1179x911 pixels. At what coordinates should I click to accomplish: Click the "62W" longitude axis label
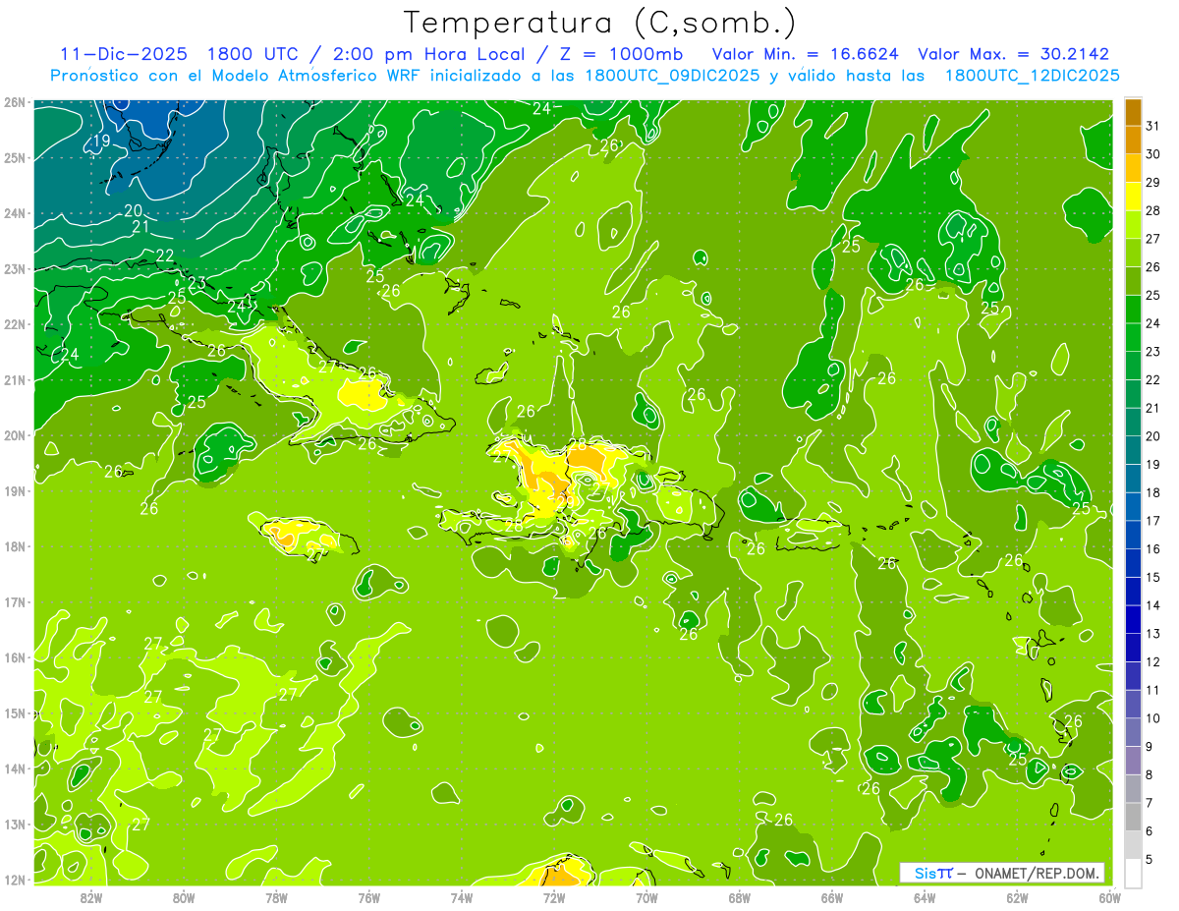click(1017, 898)
